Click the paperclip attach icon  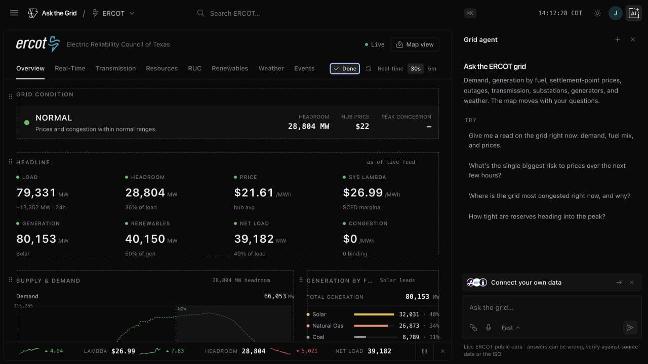(473, 328)
